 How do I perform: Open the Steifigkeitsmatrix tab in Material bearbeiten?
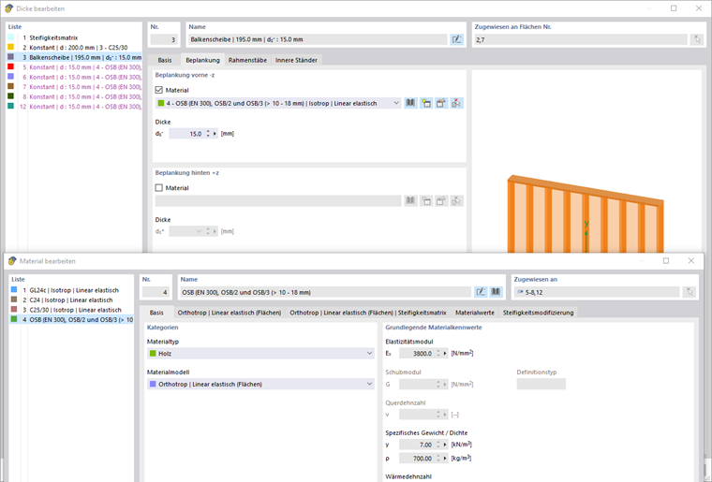click(368, 313)
